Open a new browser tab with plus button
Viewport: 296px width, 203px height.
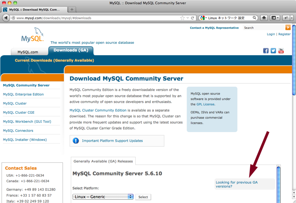pyautogui.click(x=72, y=10)
